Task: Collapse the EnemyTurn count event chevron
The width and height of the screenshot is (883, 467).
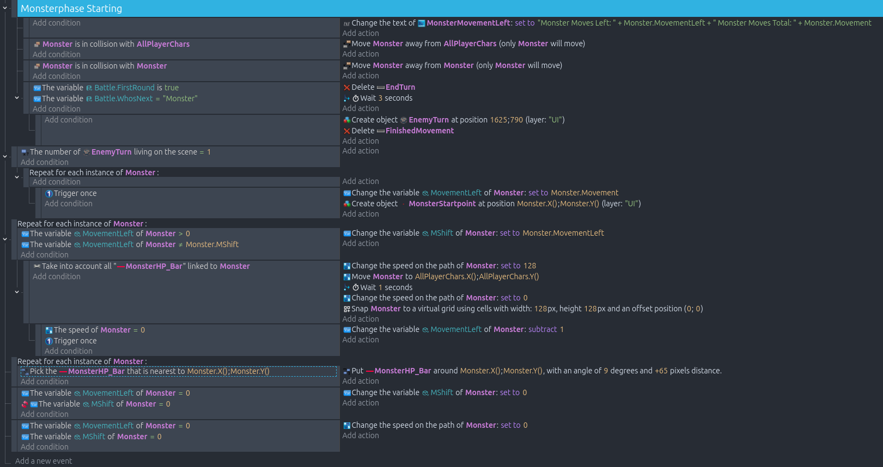Action: coord(5,156)
